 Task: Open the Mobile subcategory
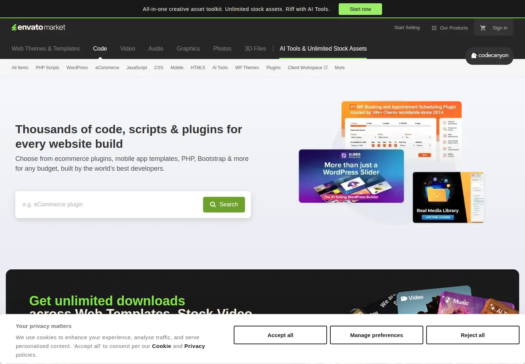click(177, 68)
